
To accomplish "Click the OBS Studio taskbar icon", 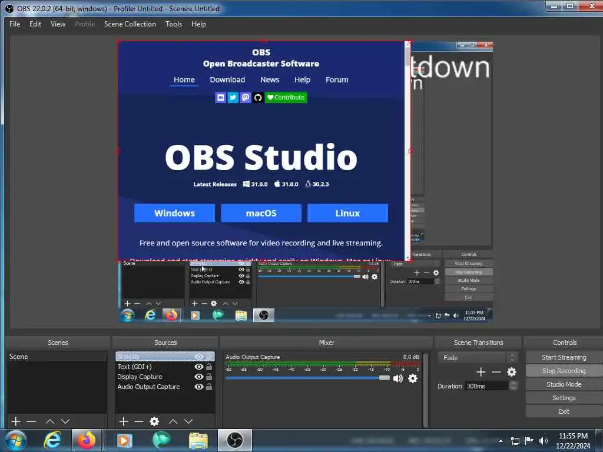I will (234, 440).
